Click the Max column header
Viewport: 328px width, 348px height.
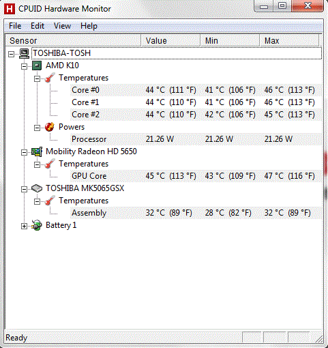pos(289,41)
